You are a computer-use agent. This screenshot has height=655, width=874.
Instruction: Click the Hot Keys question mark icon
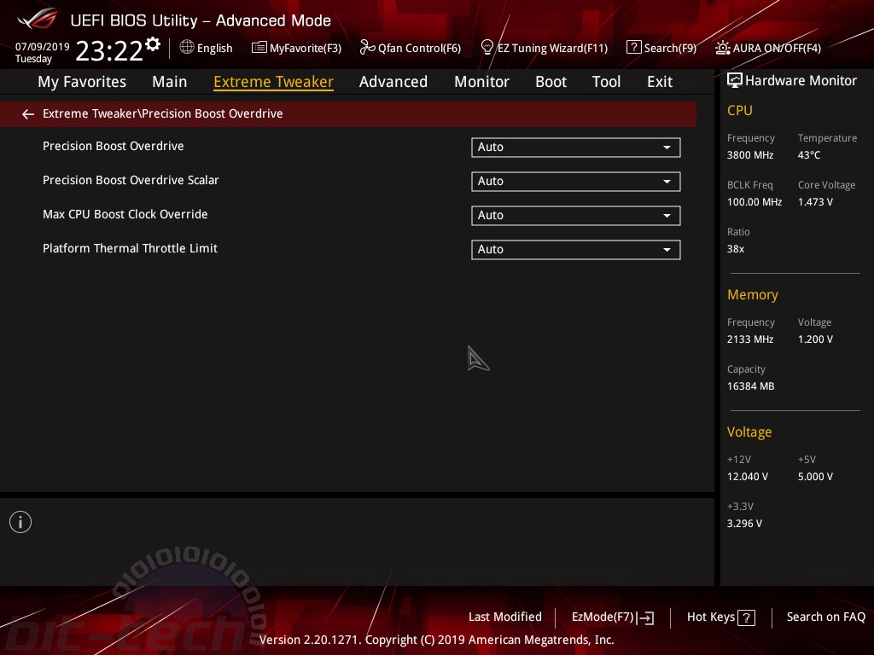point(746,617)
